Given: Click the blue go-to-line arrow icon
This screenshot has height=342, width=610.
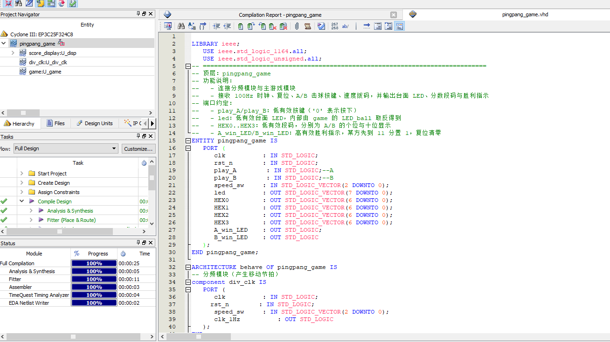Looking at the screenshot, I should (x=367, y=26).
